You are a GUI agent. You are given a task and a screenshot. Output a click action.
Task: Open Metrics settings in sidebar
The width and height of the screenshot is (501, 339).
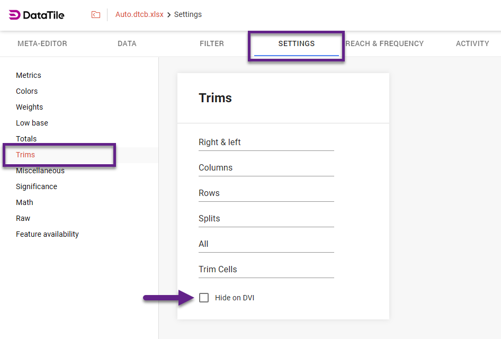pos(29,75)
